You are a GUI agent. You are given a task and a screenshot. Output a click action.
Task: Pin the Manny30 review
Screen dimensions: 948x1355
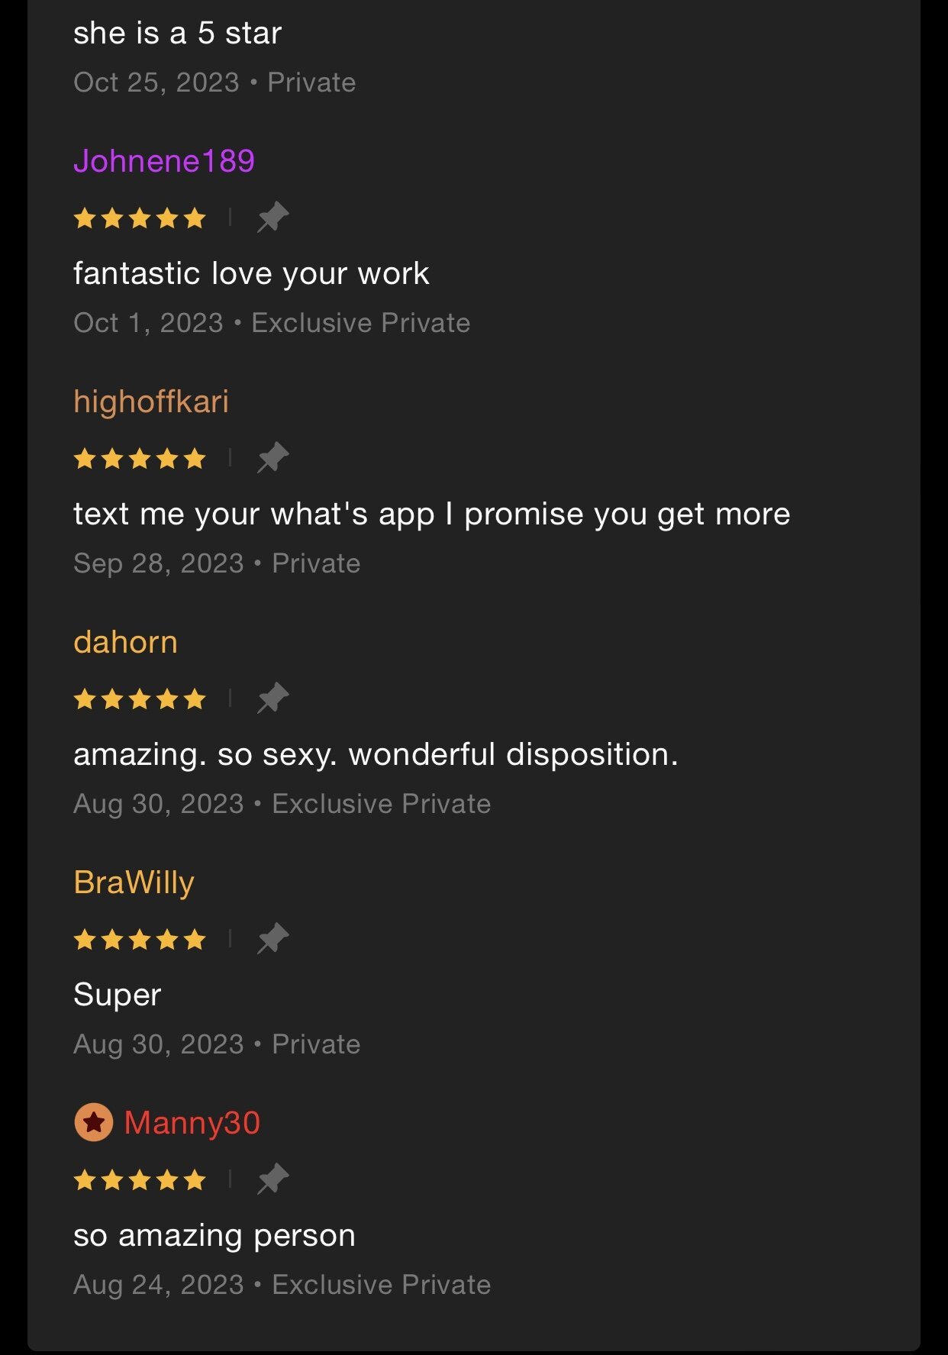click(272, 1179)
